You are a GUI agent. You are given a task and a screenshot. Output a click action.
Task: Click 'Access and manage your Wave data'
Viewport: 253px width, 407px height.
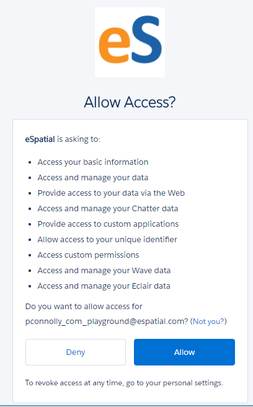[104, 271]
